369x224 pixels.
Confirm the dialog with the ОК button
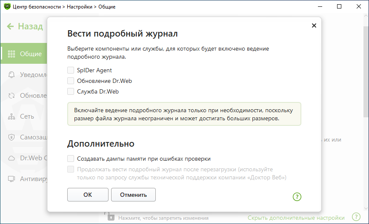point(88,195)
